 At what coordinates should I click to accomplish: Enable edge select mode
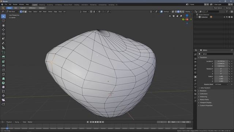coord(23,12)
